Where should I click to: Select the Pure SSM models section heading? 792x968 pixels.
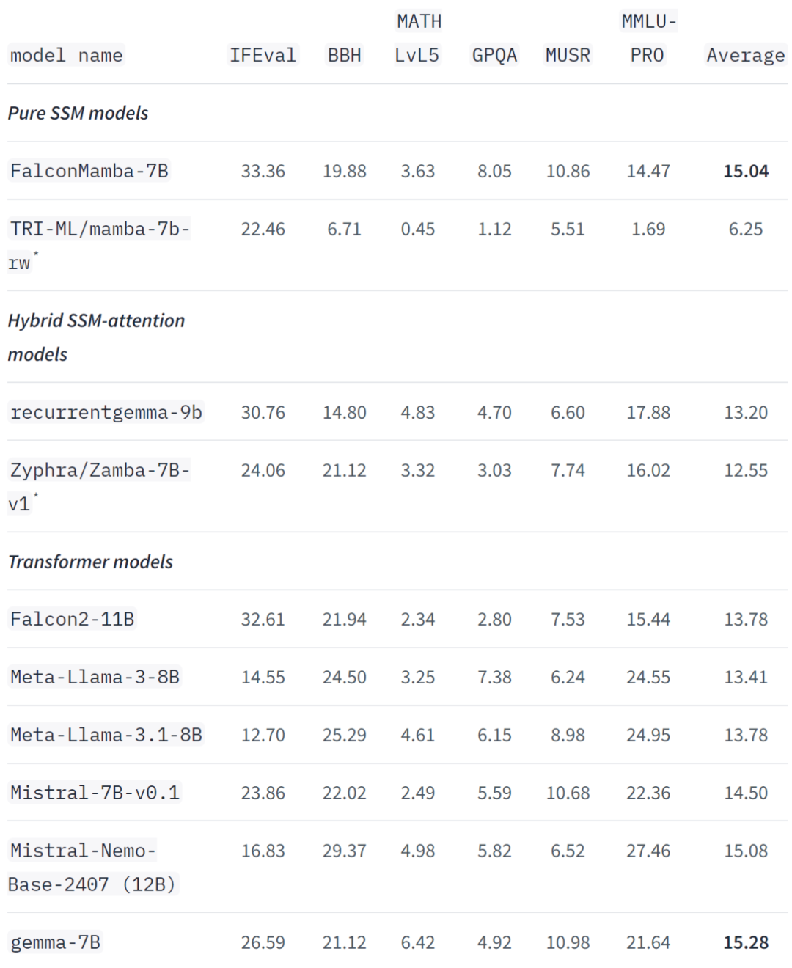[78, 113]
